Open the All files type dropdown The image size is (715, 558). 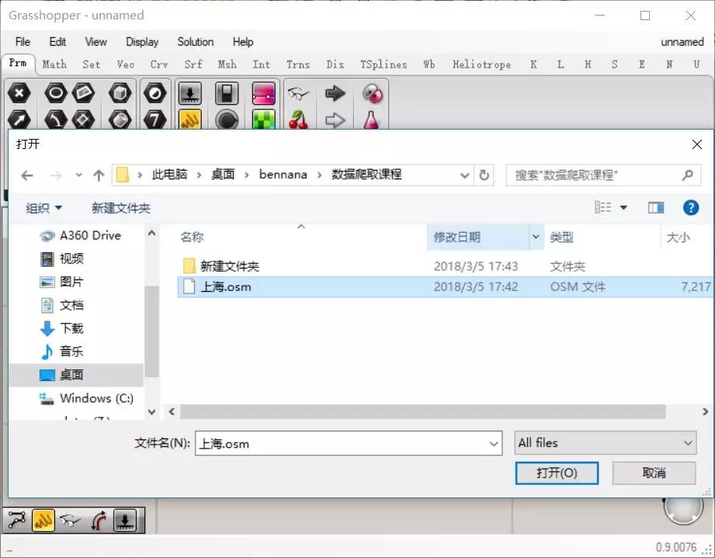point(605,442)
